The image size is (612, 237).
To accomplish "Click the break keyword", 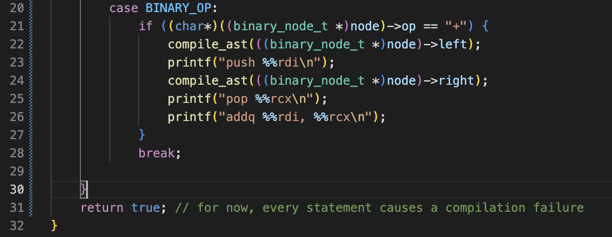I will (157, 153).
